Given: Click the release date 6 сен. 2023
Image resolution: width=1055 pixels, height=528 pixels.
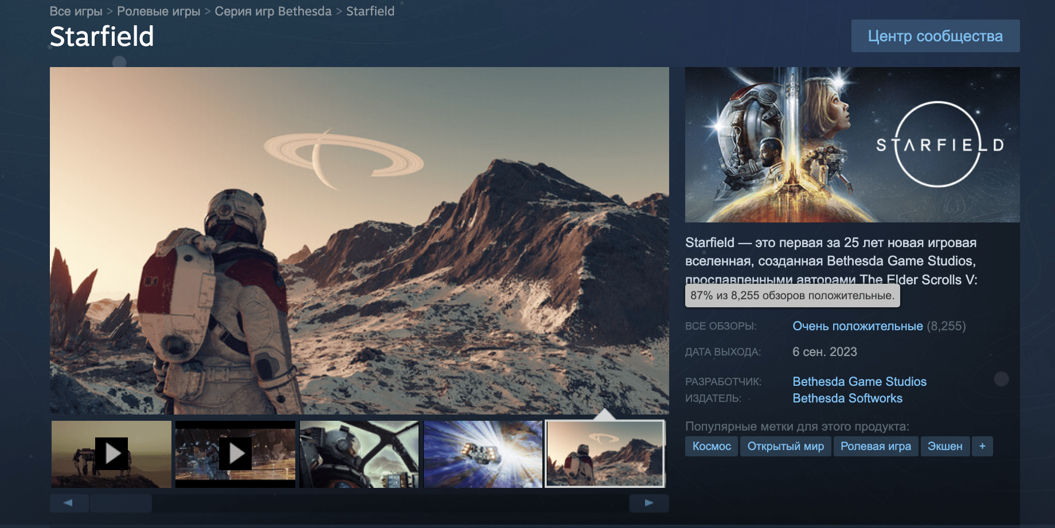Looking at the screenshot, I should click(825, 352).
